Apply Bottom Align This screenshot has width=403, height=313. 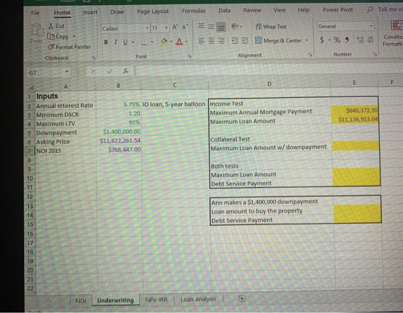coord(220,27)
